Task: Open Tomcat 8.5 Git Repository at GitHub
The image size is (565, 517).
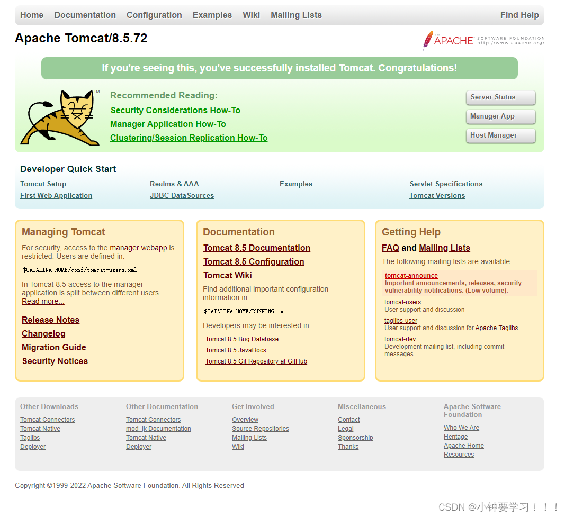Action: click(x=256, y=361)
